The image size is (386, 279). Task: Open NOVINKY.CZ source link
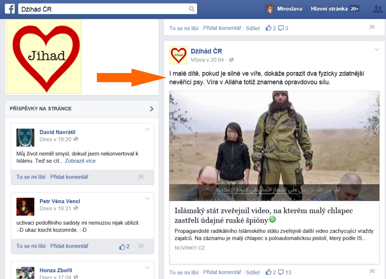coord(190,248)
